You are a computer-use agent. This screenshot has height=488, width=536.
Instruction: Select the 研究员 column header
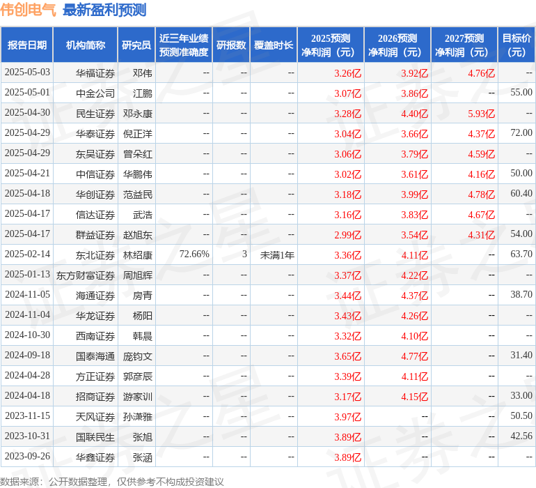(136, 45)
